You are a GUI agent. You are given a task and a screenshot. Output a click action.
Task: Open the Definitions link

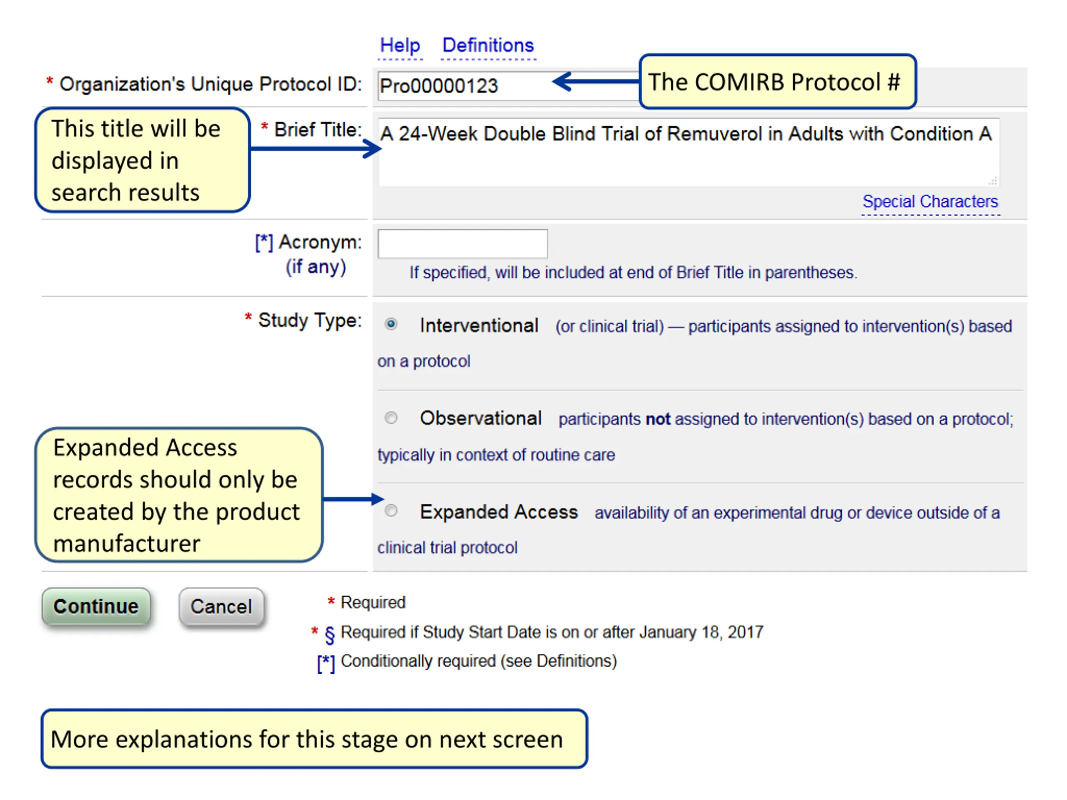point(488,46)
